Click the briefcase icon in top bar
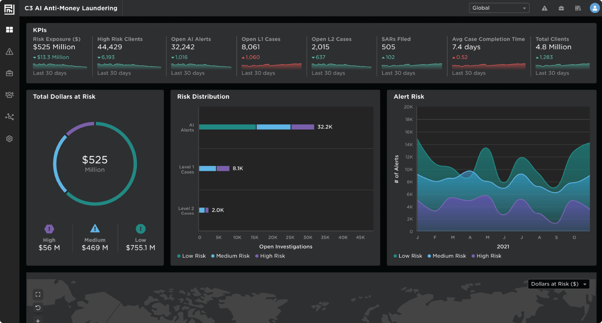The width and height of the screenshot is (602, 323). (x=561, y=8)
